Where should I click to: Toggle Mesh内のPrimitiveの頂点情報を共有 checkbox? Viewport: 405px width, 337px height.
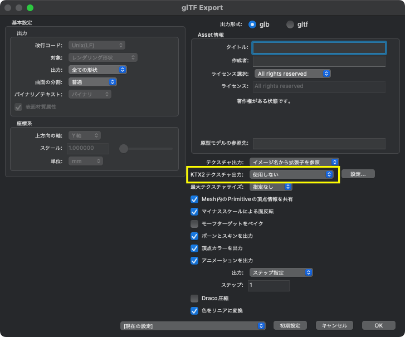pyautogui.click(x=194, y=199)
